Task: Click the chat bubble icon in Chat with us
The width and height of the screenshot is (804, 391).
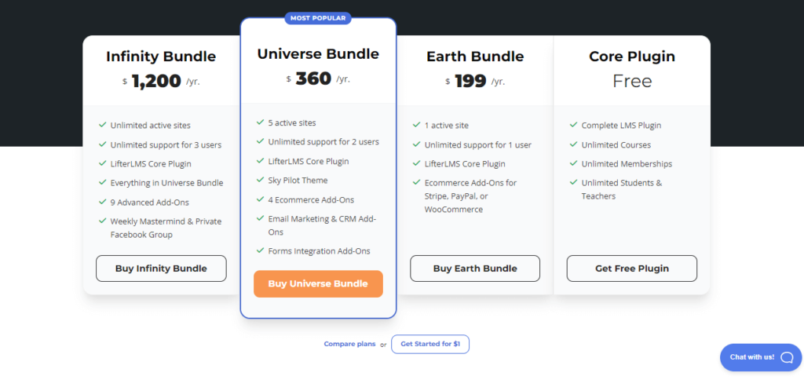Action: [x=787, y=357]
